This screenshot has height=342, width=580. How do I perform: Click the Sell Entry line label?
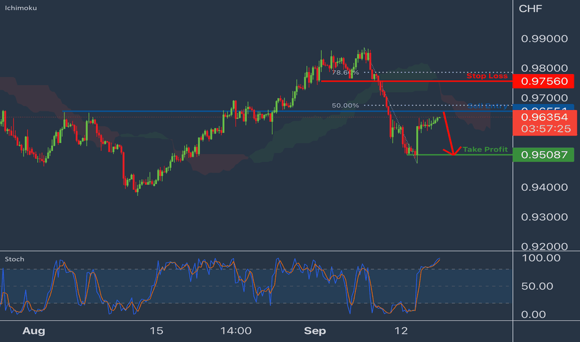(487, 106)
